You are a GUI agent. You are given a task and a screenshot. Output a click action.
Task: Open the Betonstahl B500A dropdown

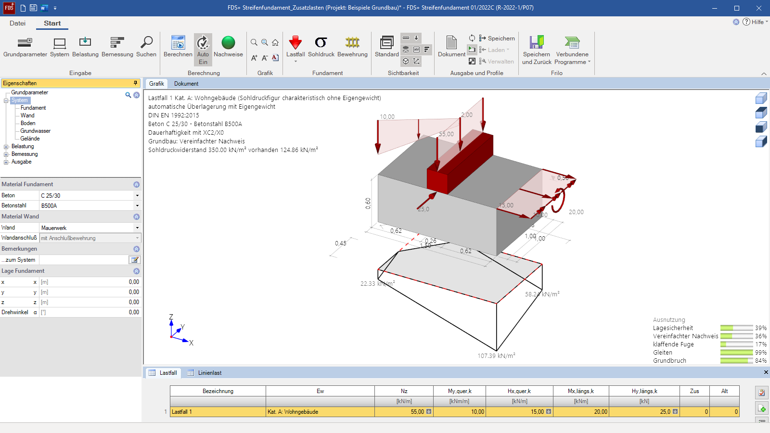tap(137, 205)
